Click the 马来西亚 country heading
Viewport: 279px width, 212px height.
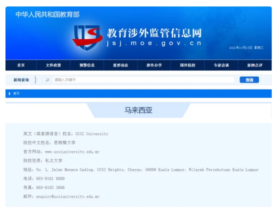[x=138, y=110]
